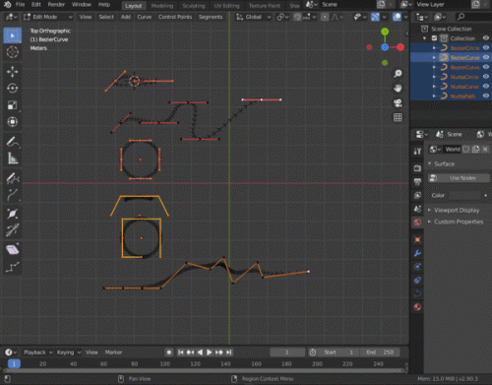The width and height of the screenshot is (492, 385).
Task: Open View Layer properties tab
Action: pyautogui.click(x=417, y=195)
